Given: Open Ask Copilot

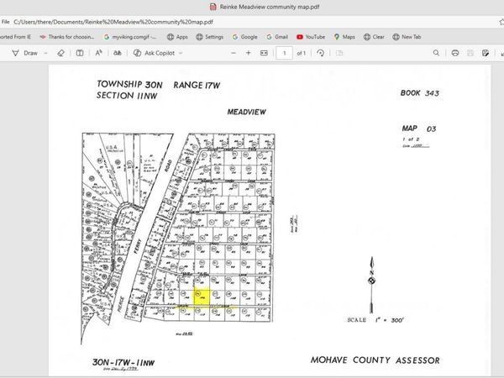Looking at the screenshot, I should (x=154, y=53).
